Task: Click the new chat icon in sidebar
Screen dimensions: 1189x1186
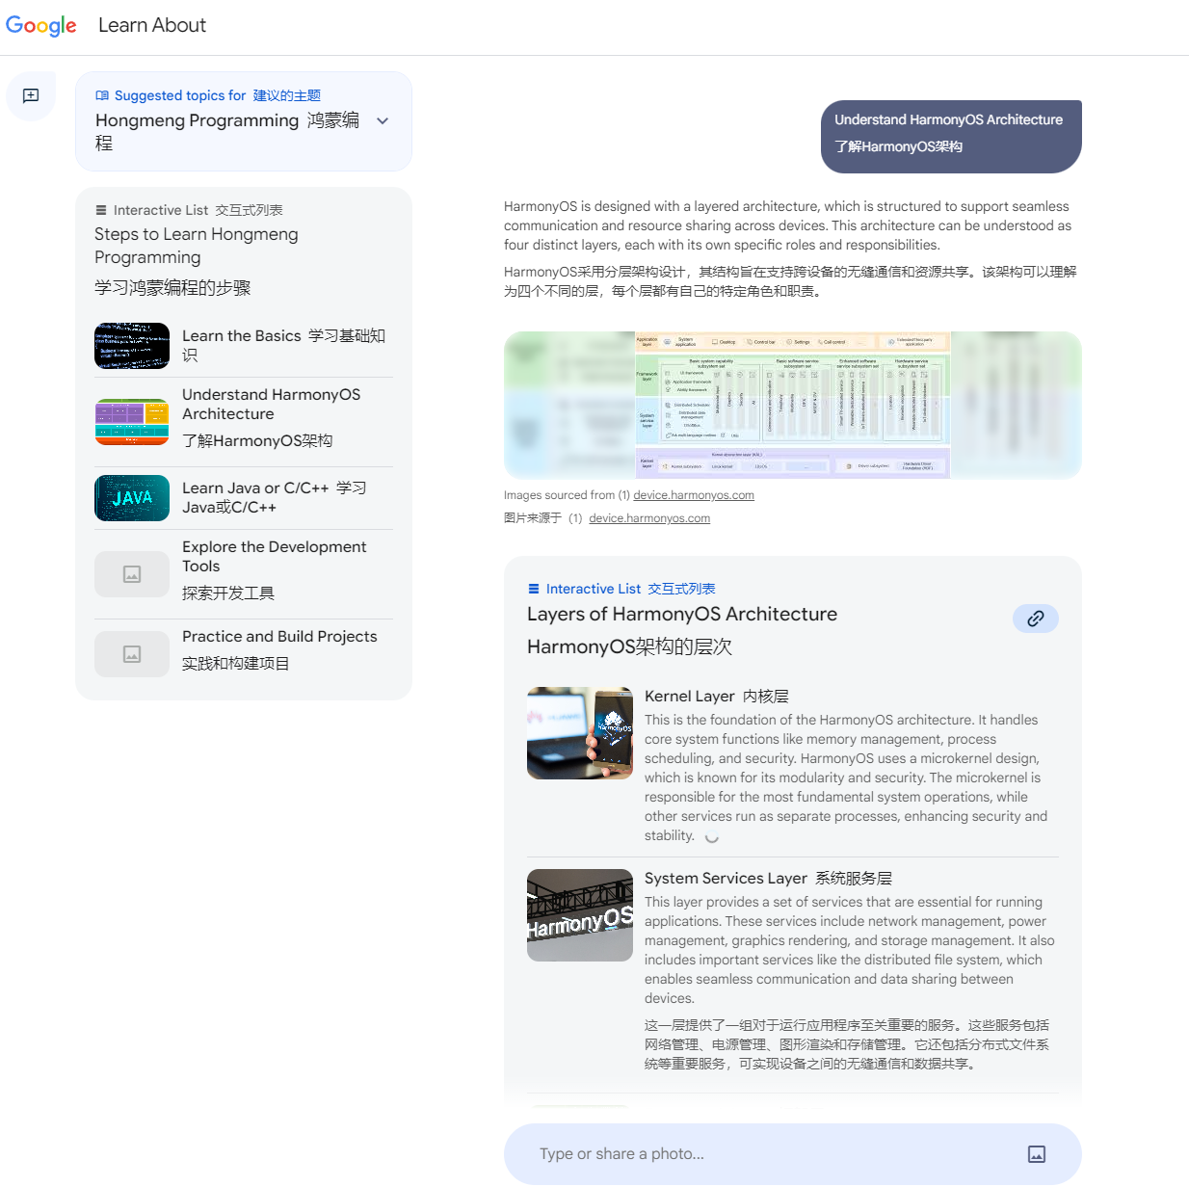Action: [x=31, y=95]
